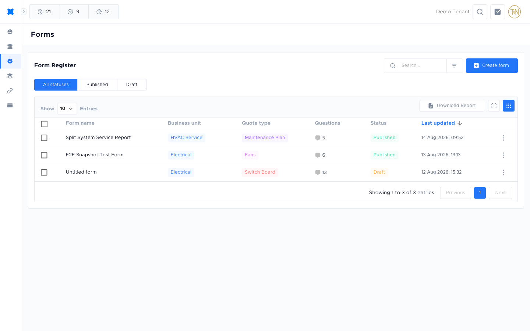Check the E2E Snapshot Test Form checkbox

(44, 155)
